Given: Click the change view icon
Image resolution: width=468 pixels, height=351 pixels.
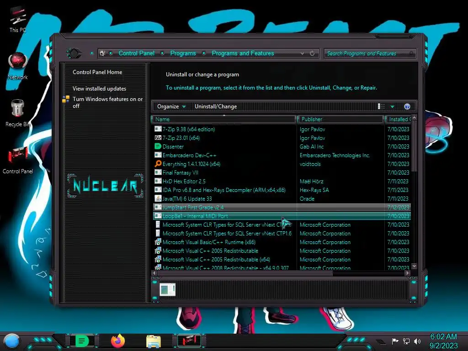Looking at the screenshot, I should tap(381, 106).
